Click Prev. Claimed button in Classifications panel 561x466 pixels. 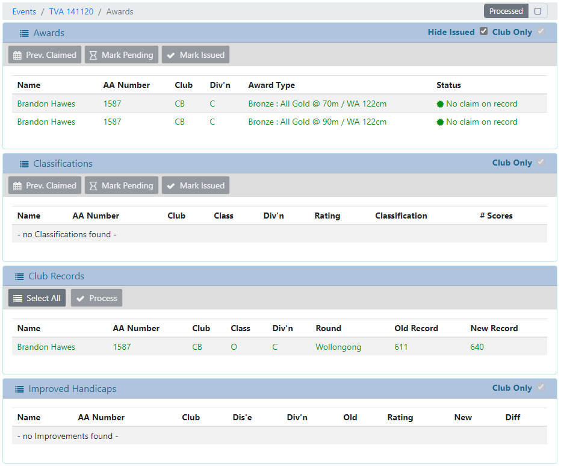[45, 185]
